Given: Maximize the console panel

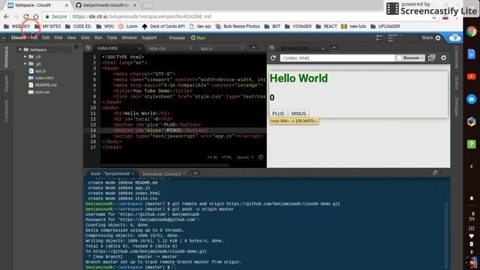Looking at the screenshot, I should click(435, 173).
